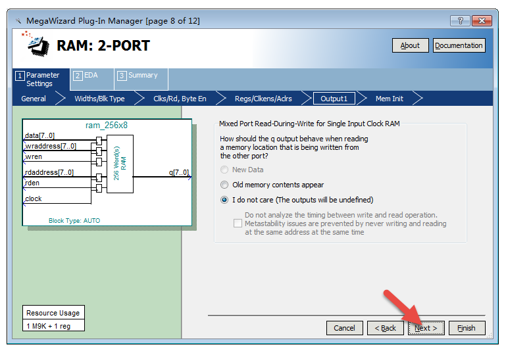The width and height of the screenshot is (506, 351).
Task: Click the 'q[7..0]' output label
Action: [x=179, y=172]
